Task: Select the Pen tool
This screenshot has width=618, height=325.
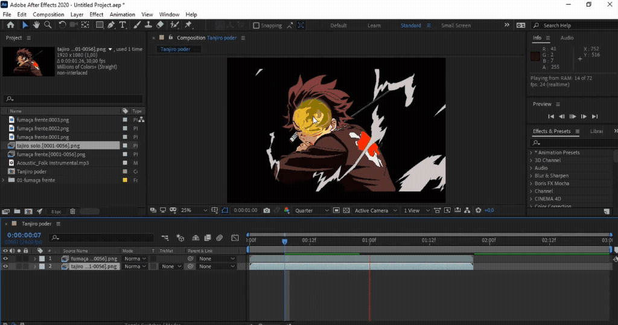Action: tap(111, 25)
